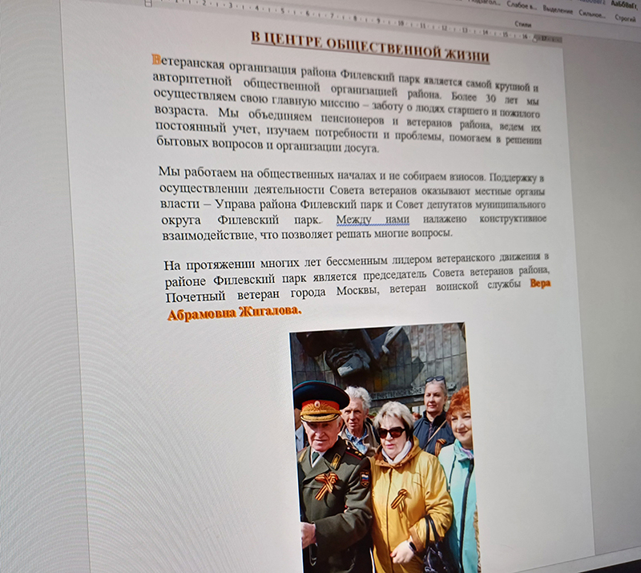
Task: Apply the "Выделение" style from gallery
Action: point(558,10)
